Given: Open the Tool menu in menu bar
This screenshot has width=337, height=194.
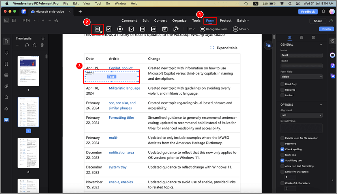Looking at the screenshot, I should pyautogui.click(x=98, y=4).
